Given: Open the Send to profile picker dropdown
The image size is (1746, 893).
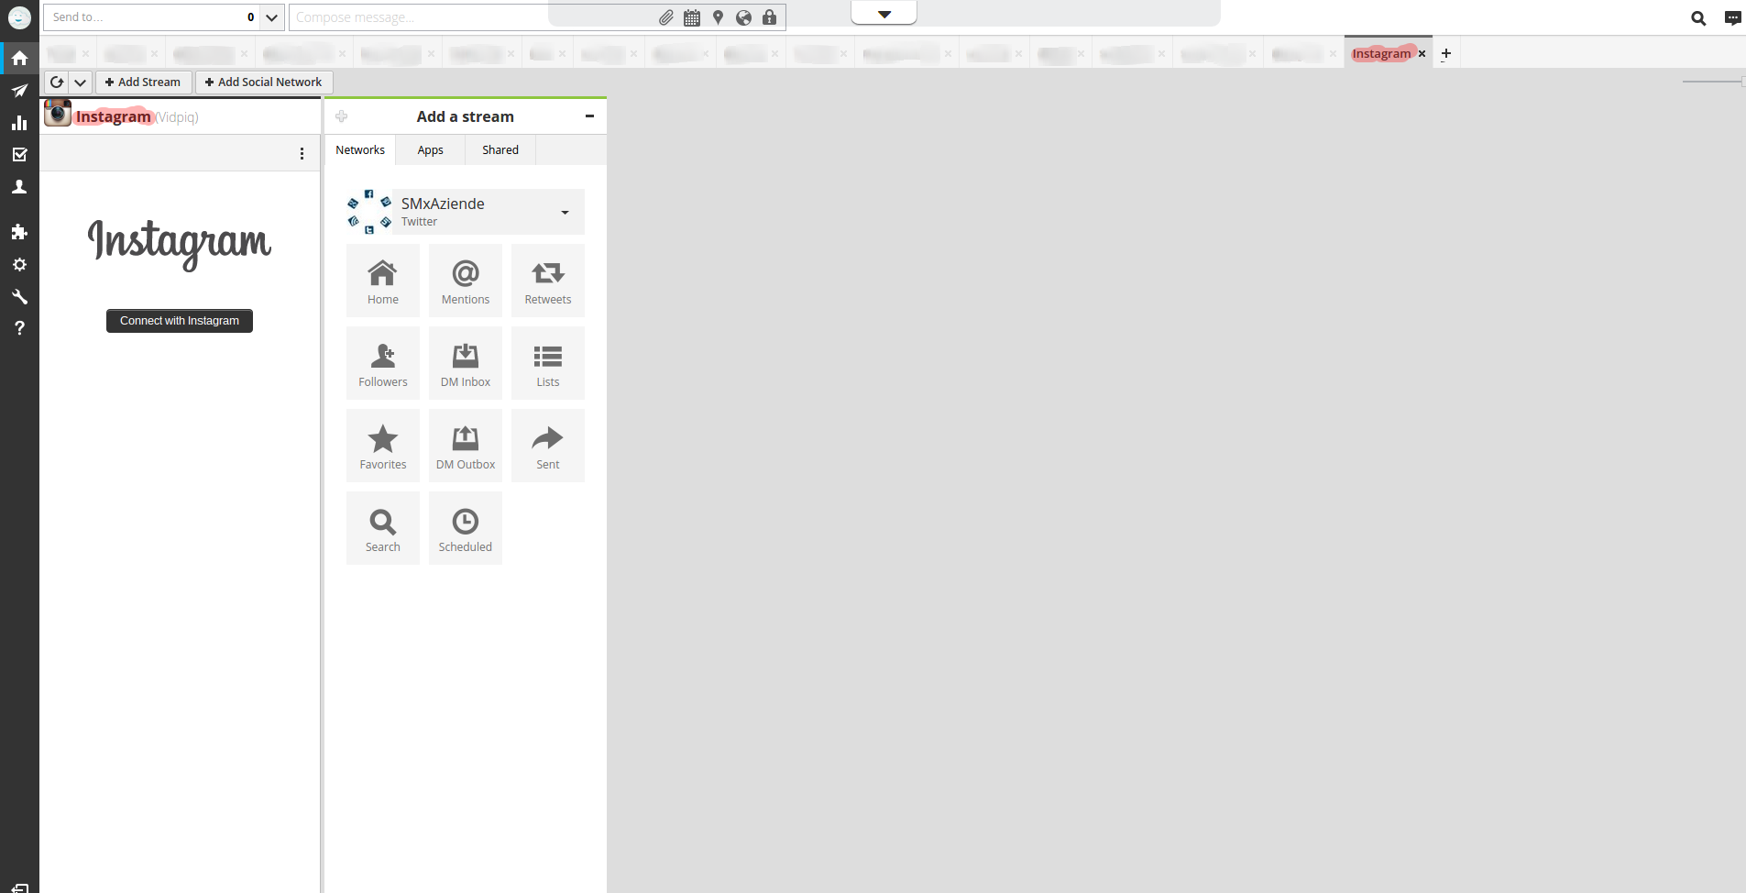Looking at the screenshot, I should pyautogui.click(x=271, y=17).
